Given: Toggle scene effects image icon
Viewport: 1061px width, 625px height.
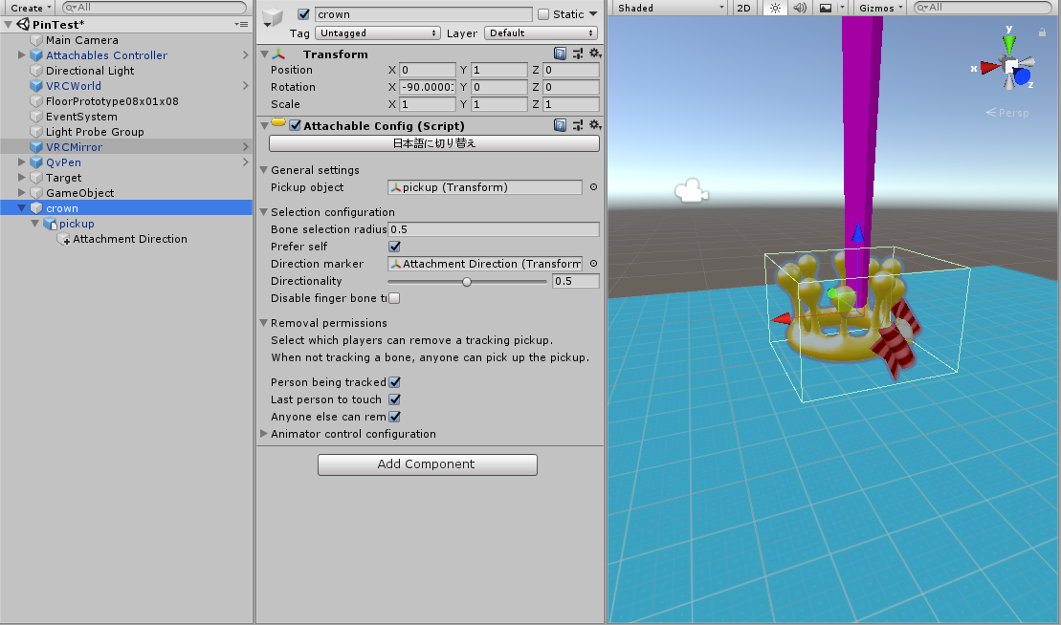Looking at the screenshot, I should pos(824,8).
